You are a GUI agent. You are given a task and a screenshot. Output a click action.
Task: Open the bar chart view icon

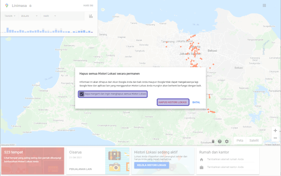[91, 16]
